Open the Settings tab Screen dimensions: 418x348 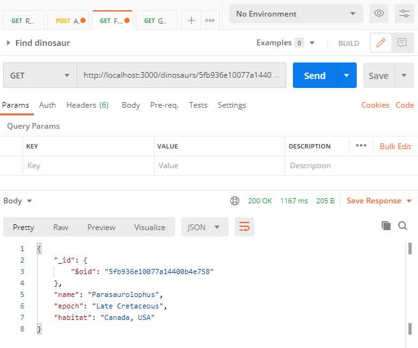tap(232, 105)
